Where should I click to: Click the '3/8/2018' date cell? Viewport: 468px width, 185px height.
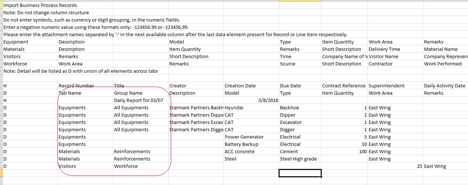coord(251,100)
